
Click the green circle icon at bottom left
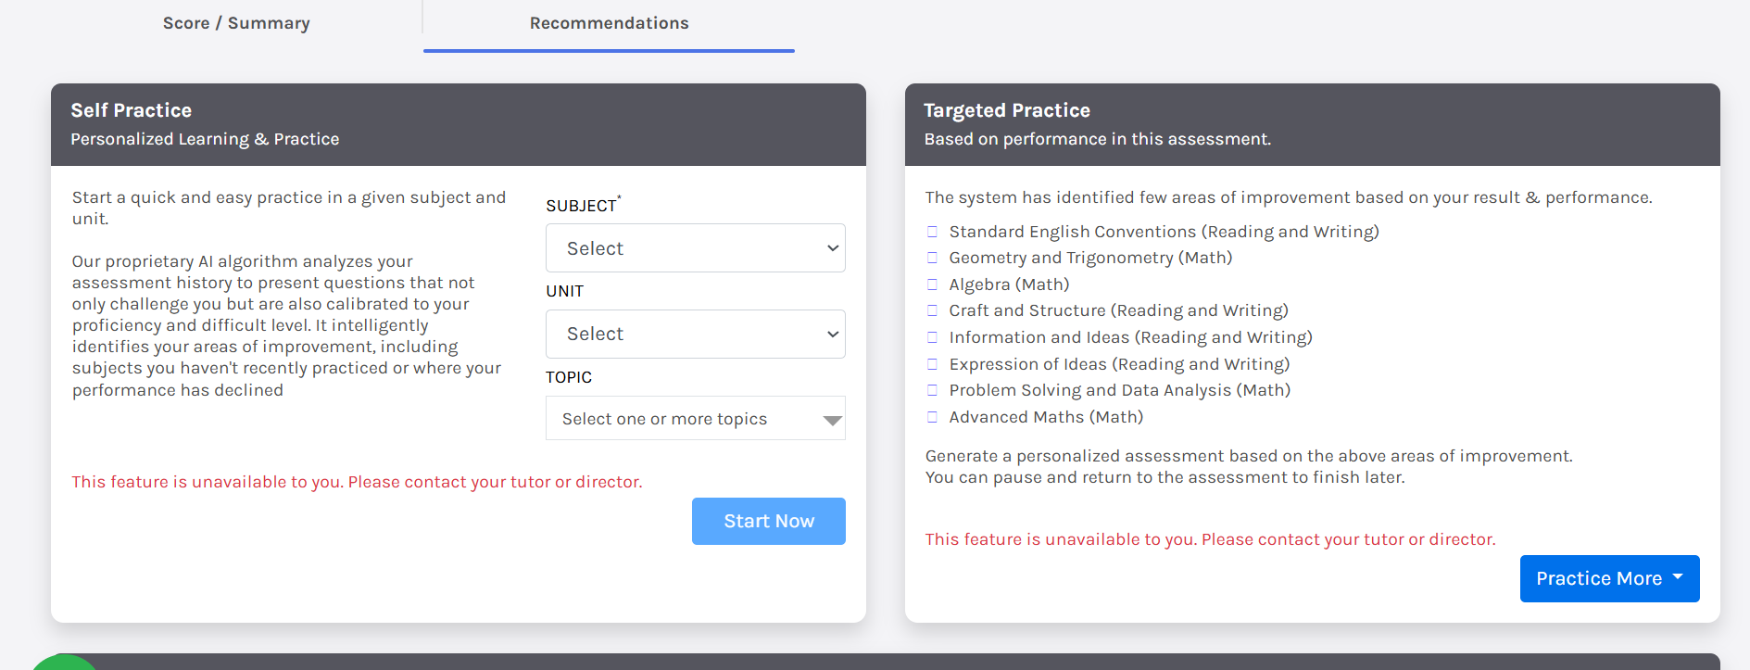65,663
